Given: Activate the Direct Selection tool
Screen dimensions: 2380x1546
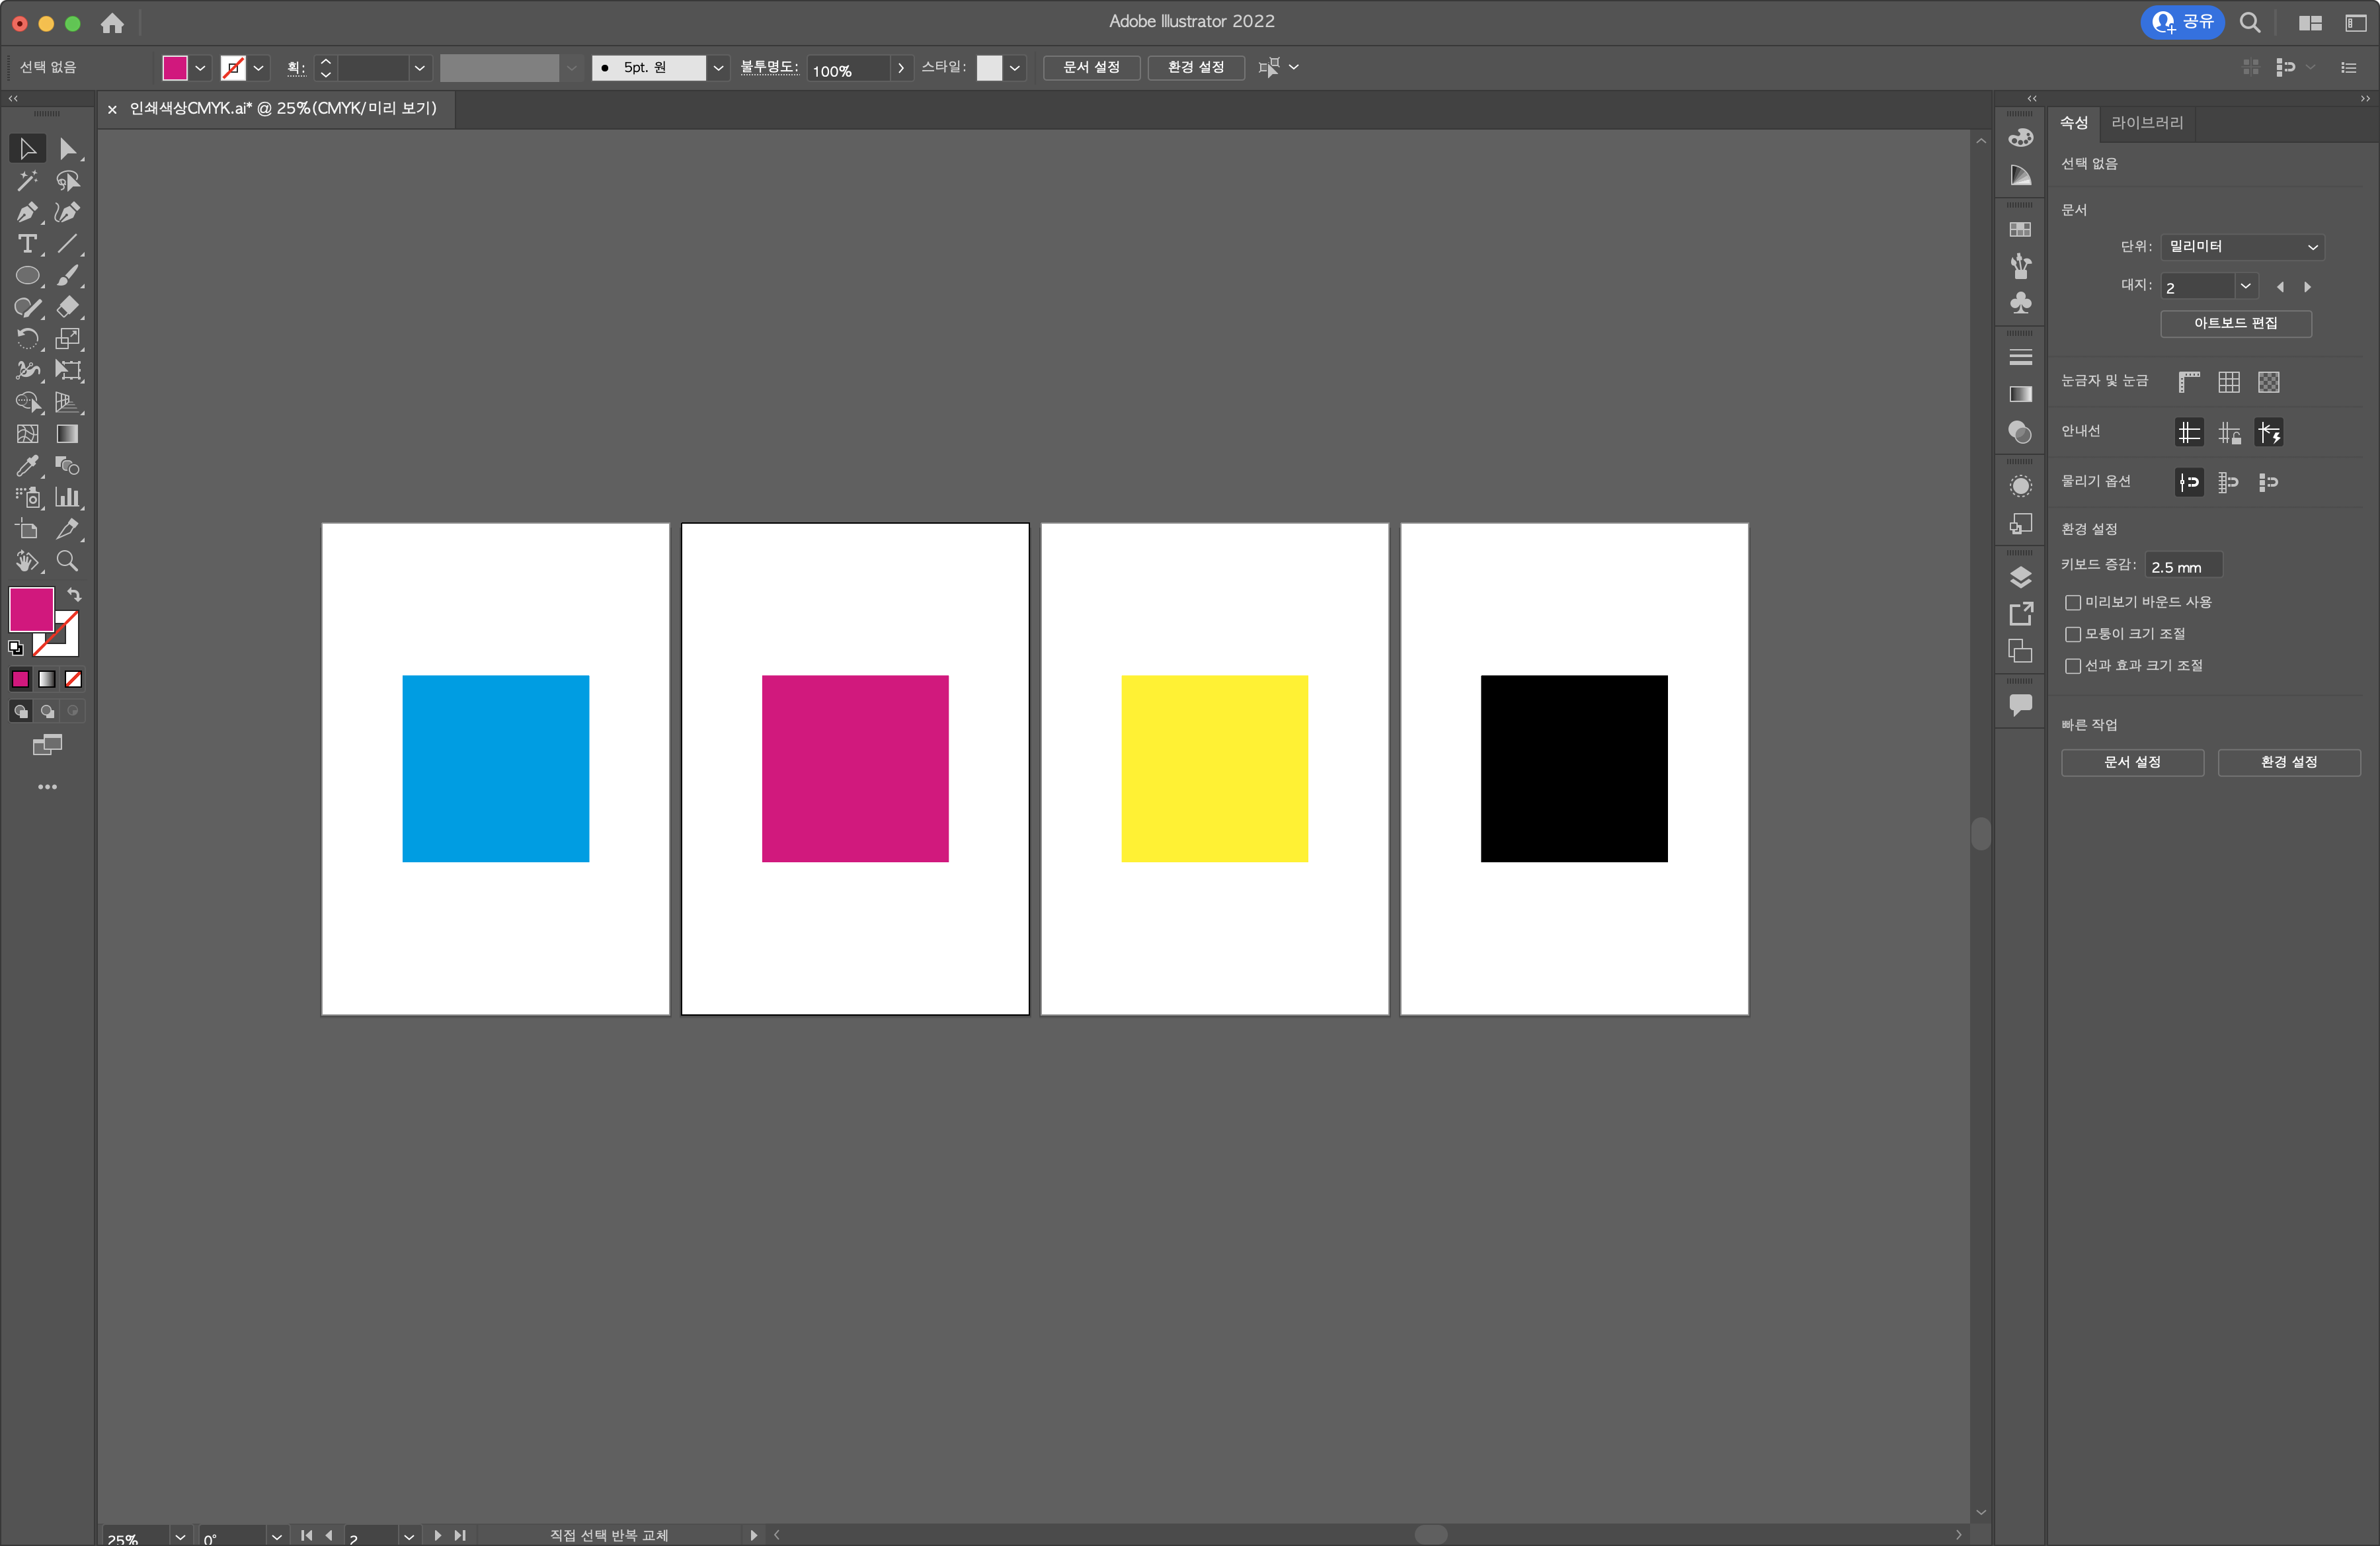Looking at the screenshot, I should click(x=67, y=149).
